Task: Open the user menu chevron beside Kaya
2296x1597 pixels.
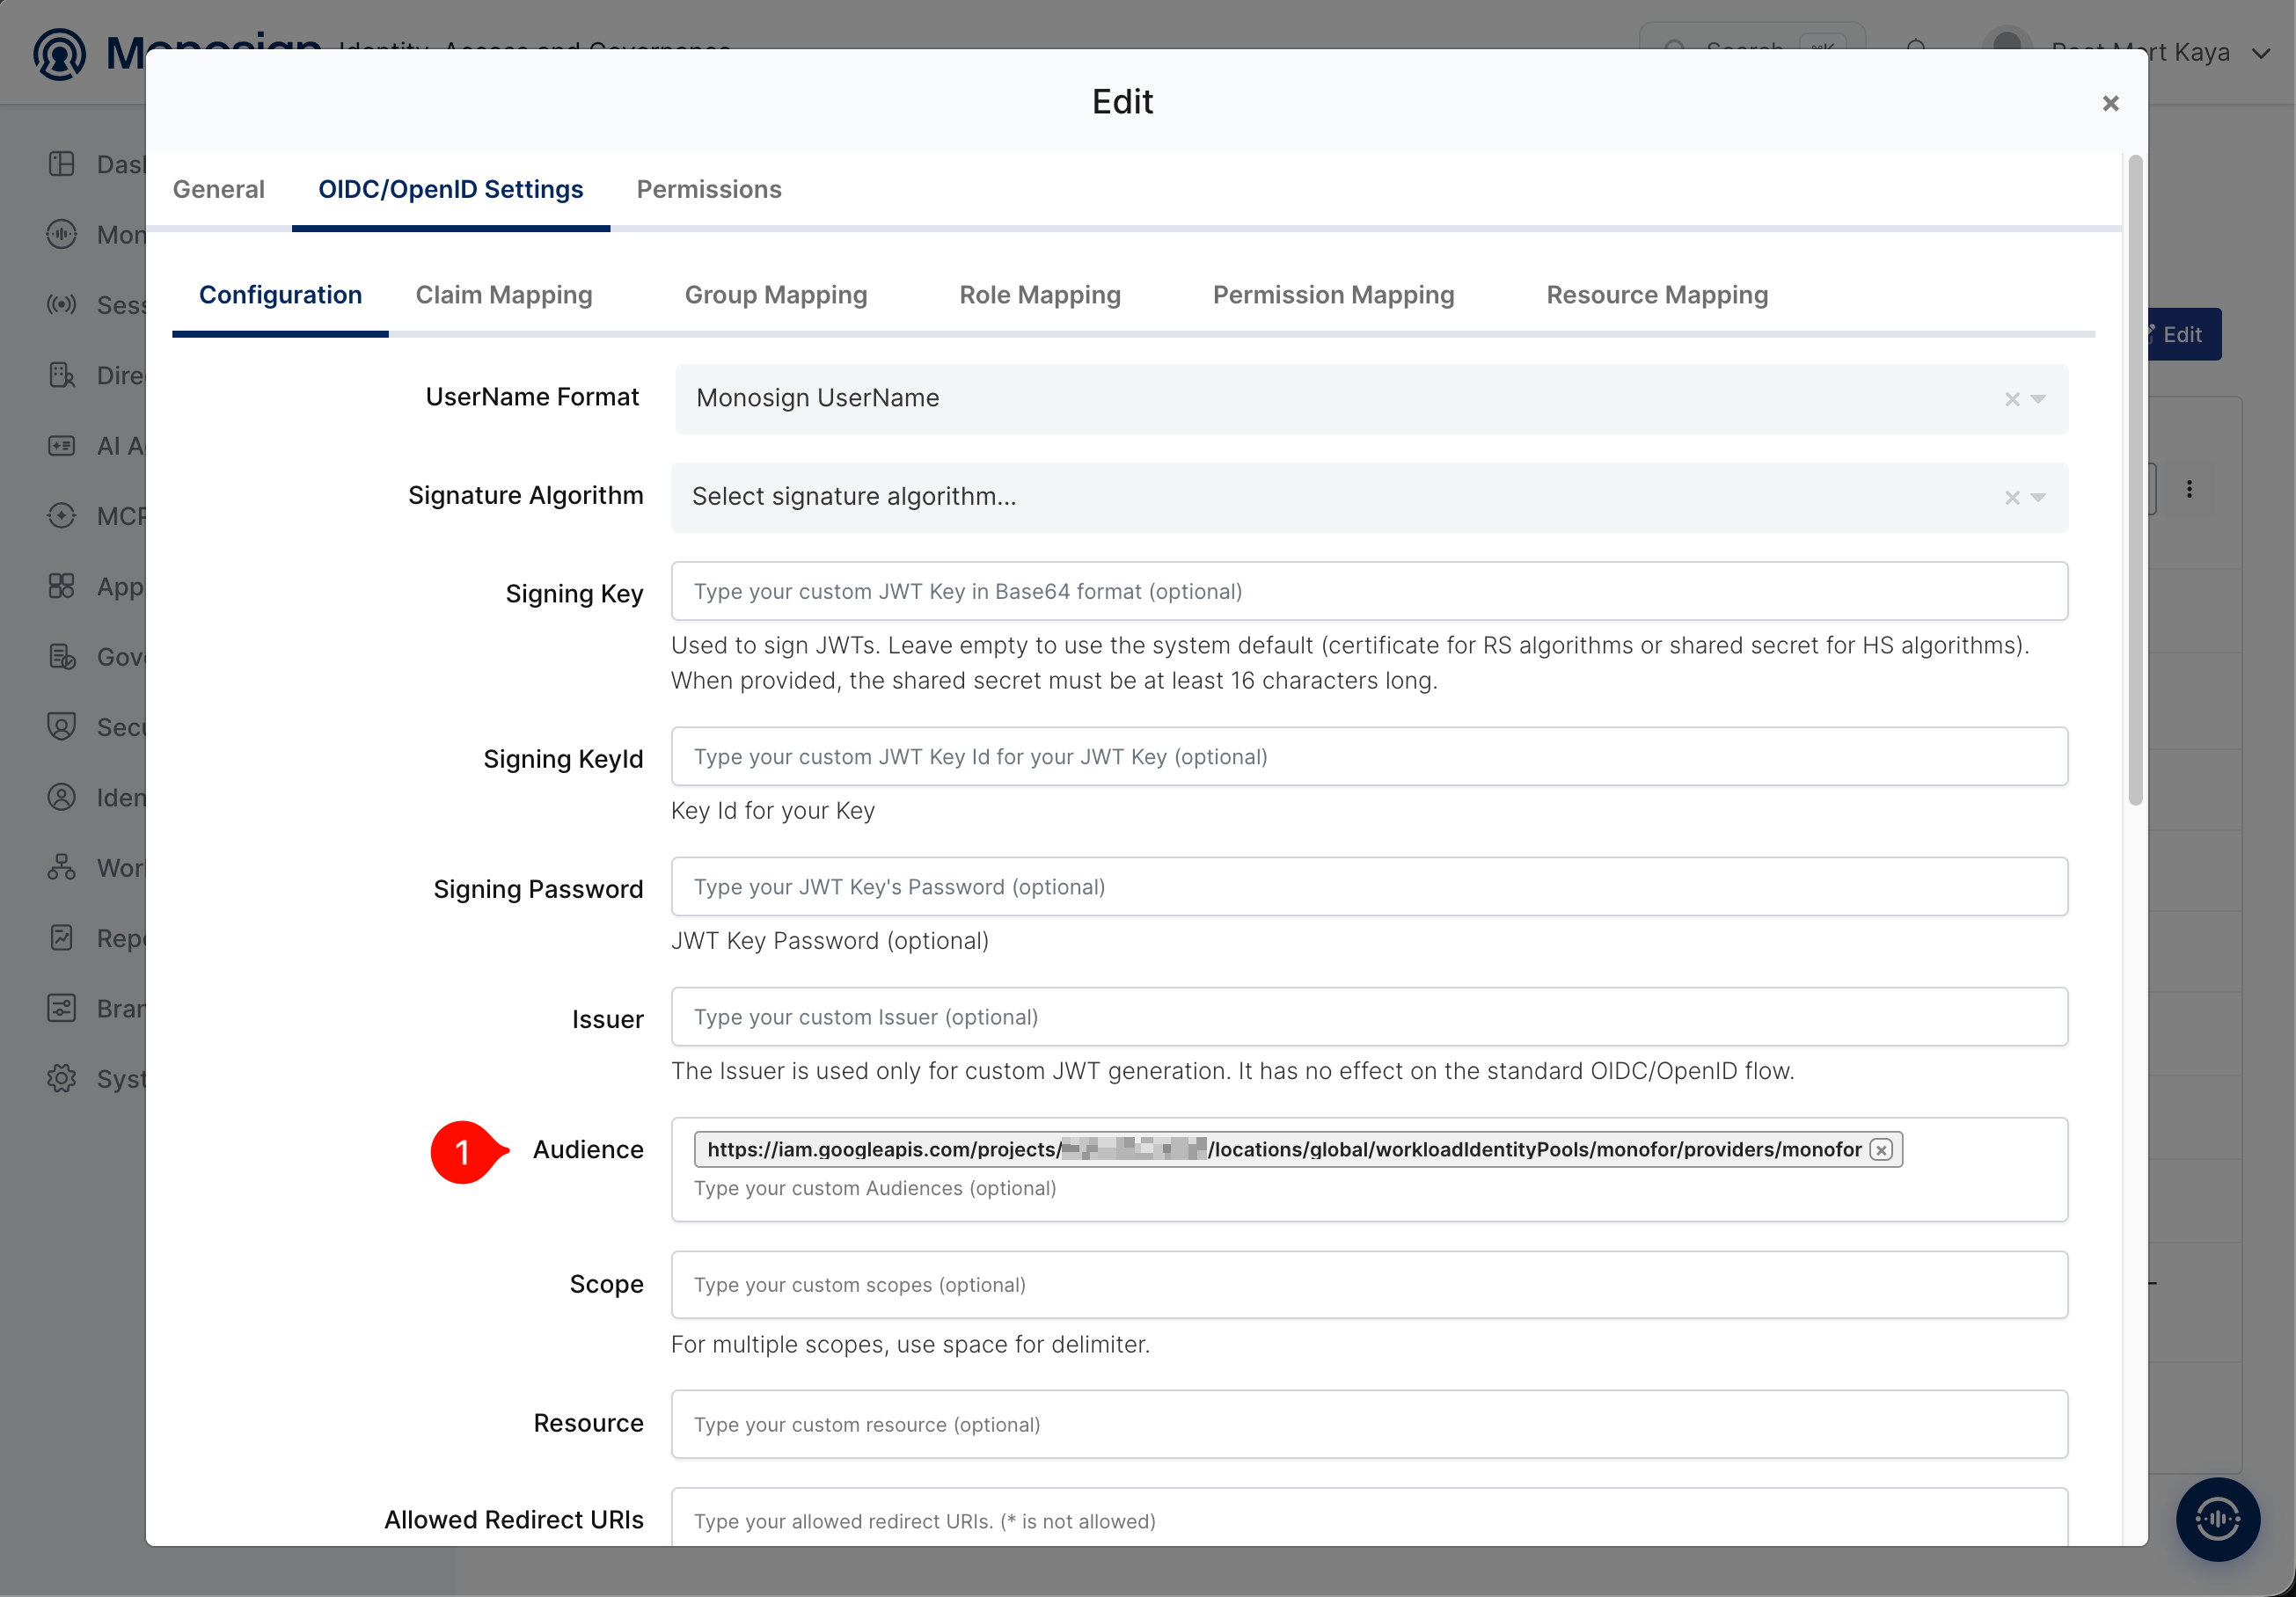Action: pyautogui.click(x=2262, y=53)
